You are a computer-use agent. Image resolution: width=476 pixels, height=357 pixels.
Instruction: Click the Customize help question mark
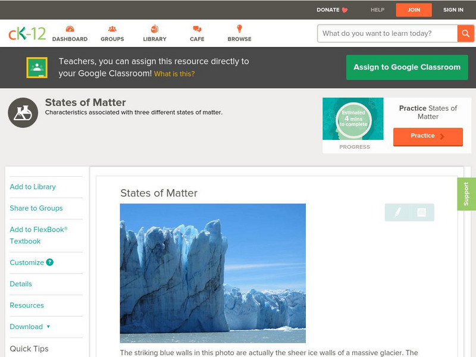click(50, 262)
